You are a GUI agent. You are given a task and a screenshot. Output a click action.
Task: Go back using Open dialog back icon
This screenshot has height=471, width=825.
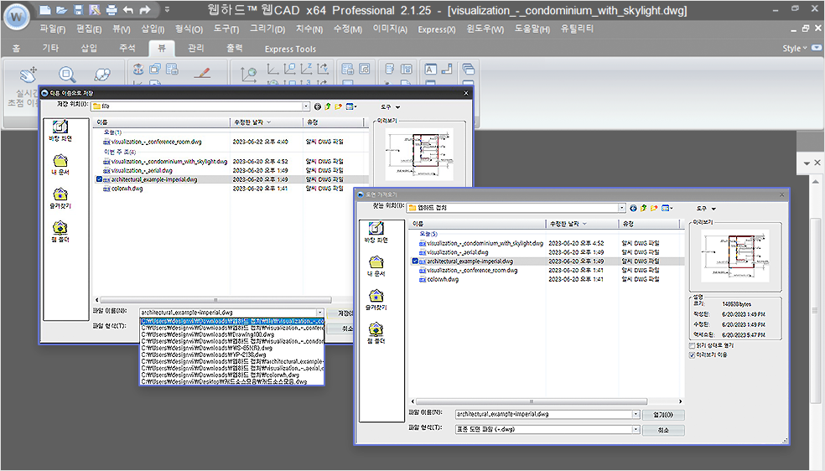[x=633, y=208]
